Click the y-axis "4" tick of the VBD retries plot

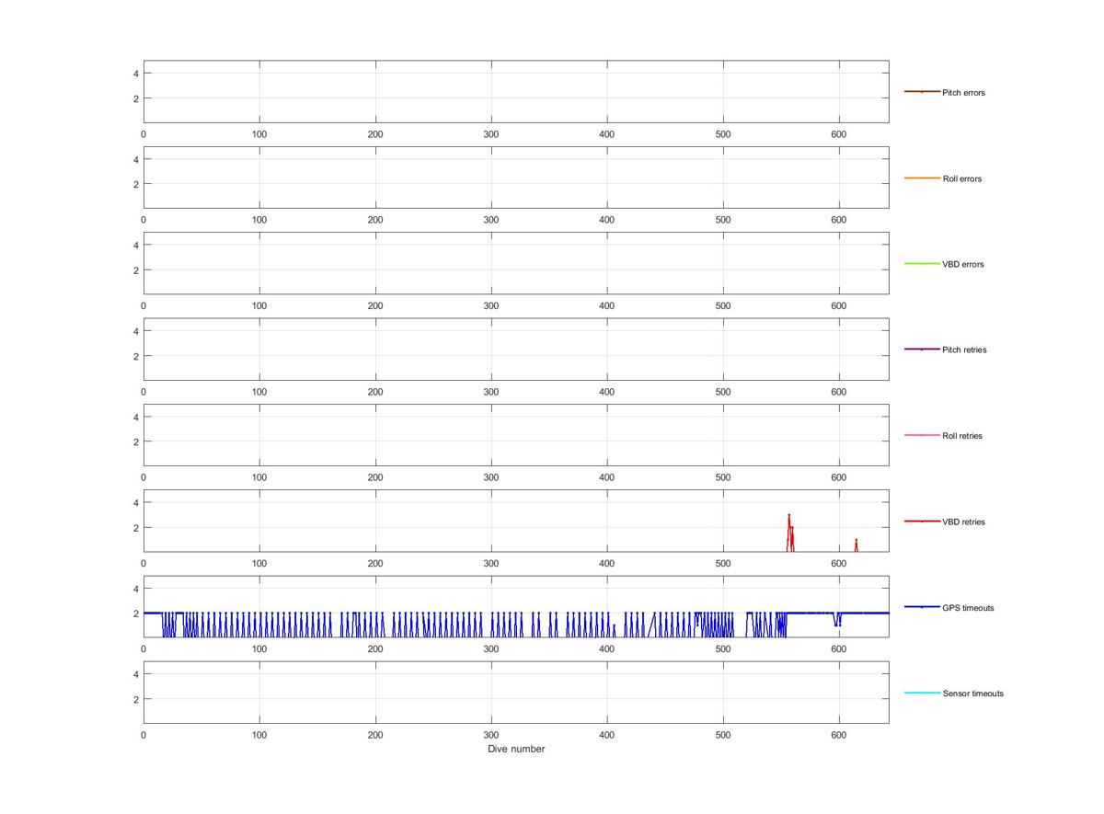coord(135,503)
